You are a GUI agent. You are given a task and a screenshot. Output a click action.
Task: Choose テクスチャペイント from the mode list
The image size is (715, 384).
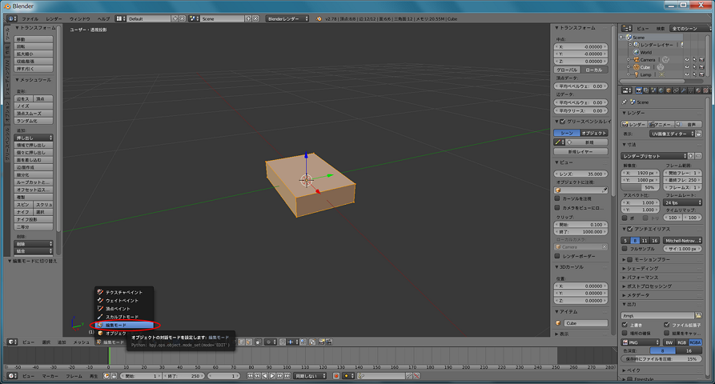123,292
